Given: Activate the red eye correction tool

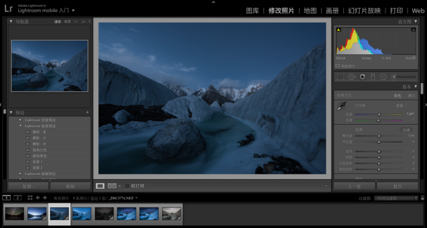Looking at the screenshot, I should pyautogui.click(x=362, y=77).
